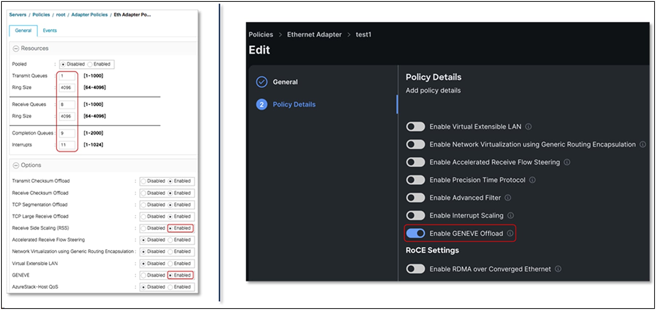
Task: Click info icon beside Enable Virtual Extensible LAN
Action: pyautogui.click(x=529, y=127)
